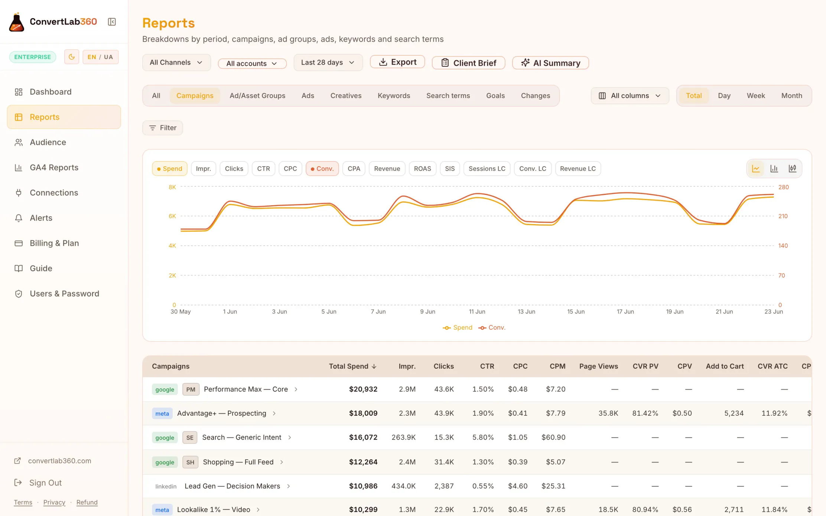This screenshot has width=826, height=516.
Task: Toggle dark mode moon icon
Action: click(72, 57)
